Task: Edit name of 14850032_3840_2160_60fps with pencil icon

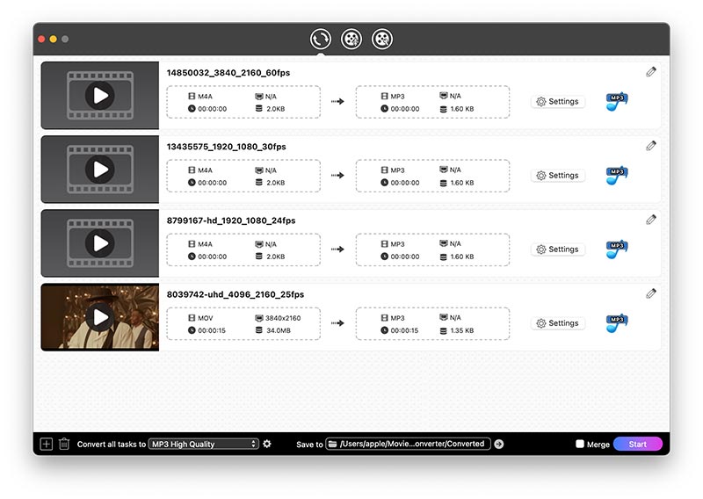Action: (x=650, y=72)
